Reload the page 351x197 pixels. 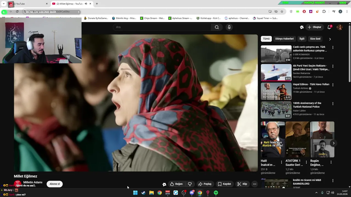[17, 11]
